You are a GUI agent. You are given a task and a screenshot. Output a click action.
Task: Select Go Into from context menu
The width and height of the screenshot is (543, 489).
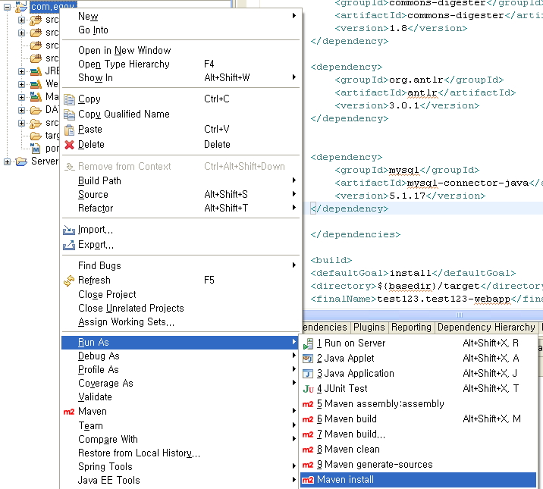180,30
